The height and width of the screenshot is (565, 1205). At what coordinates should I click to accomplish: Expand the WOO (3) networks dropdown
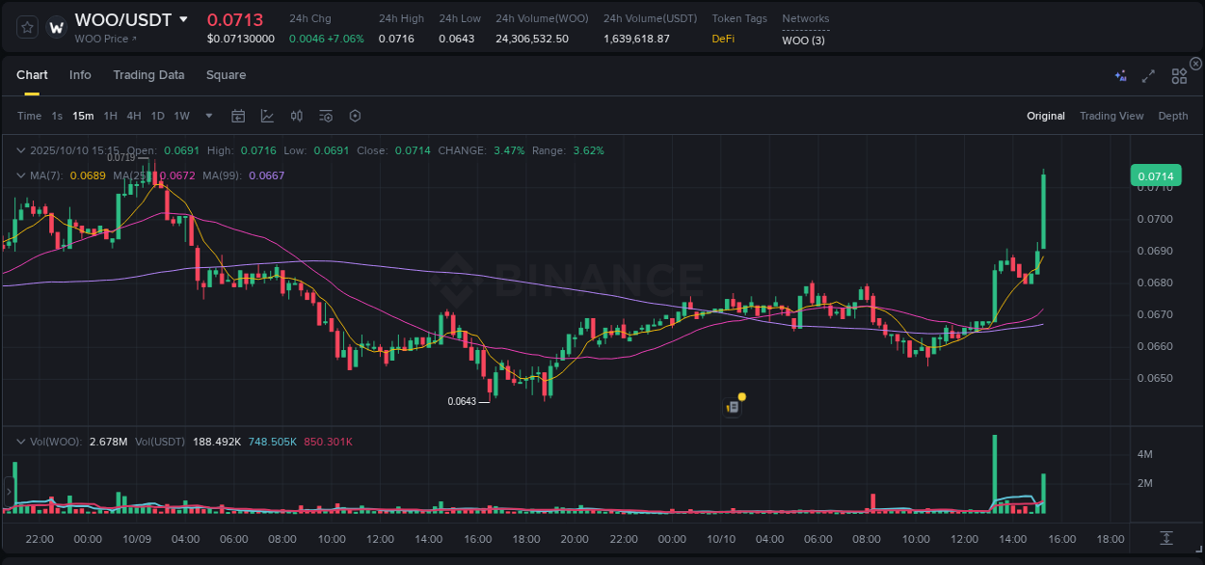point(803,40)
